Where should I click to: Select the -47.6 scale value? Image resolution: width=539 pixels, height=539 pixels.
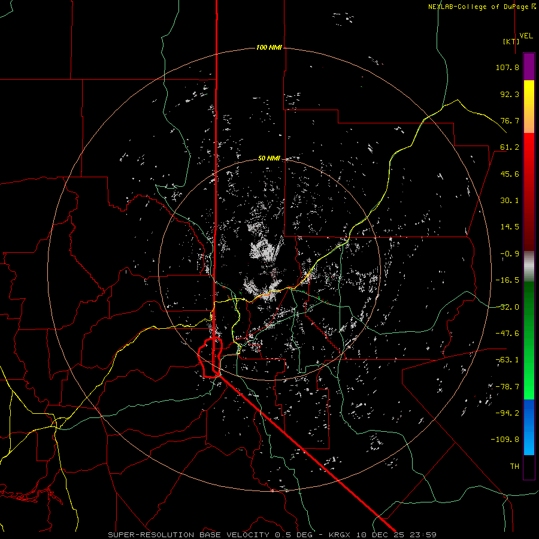507,334
